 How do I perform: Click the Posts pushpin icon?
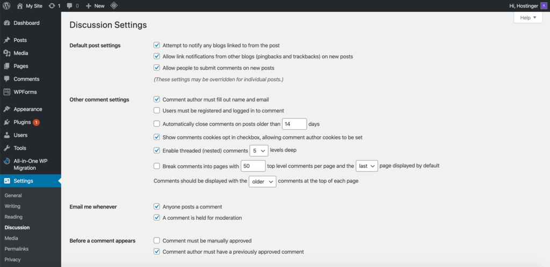point(7,40)
